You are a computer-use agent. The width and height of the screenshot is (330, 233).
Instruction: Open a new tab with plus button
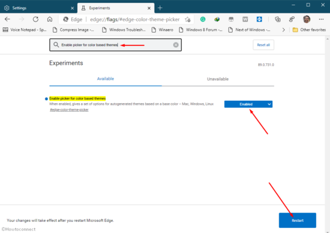click(160, 8)
